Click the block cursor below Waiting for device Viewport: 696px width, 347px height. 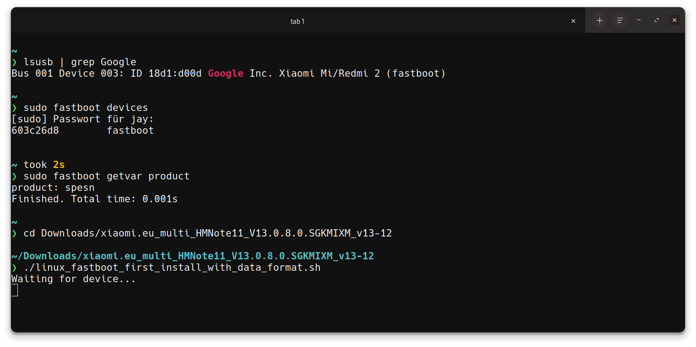pos(15,290)
